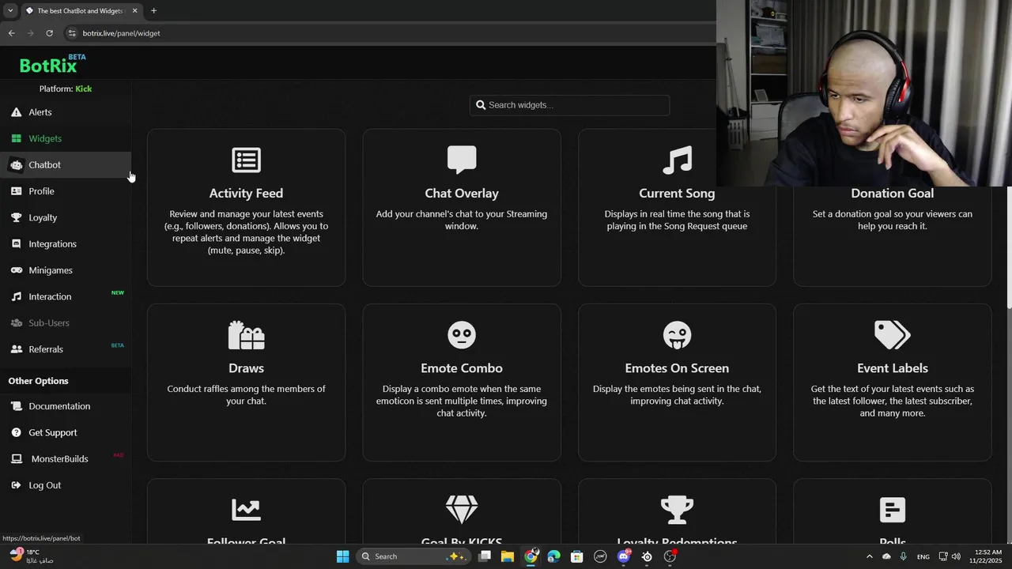Viewport: 1012px width, 569px height.
Task: Click the Platform: Kick label
Action: click(66, 89)
